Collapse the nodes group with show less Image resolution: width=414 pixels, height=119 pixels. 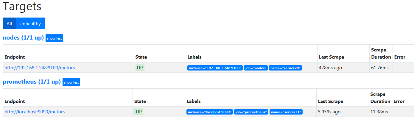(54, 38)
